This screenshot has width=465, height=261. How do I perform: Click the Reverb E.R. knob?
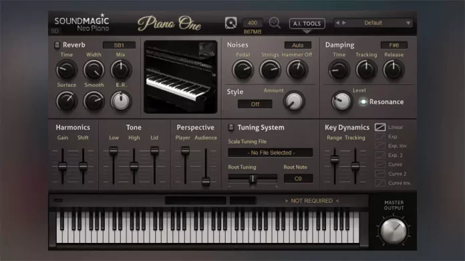tap(121, 101)
